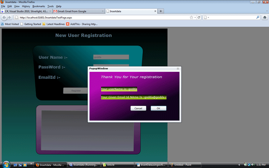
Task: Switch to C#, Visual Studio 2010 tab
Action: tap(26, 11)
